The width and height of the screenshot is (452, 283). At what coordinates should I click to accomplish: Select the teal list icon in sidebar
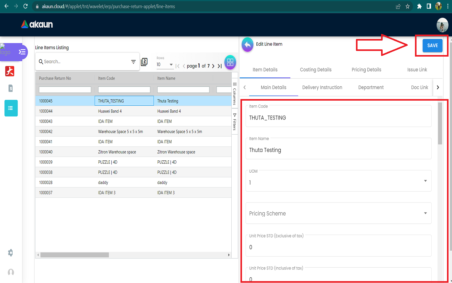pyautogui.click(x=11, y=108)
